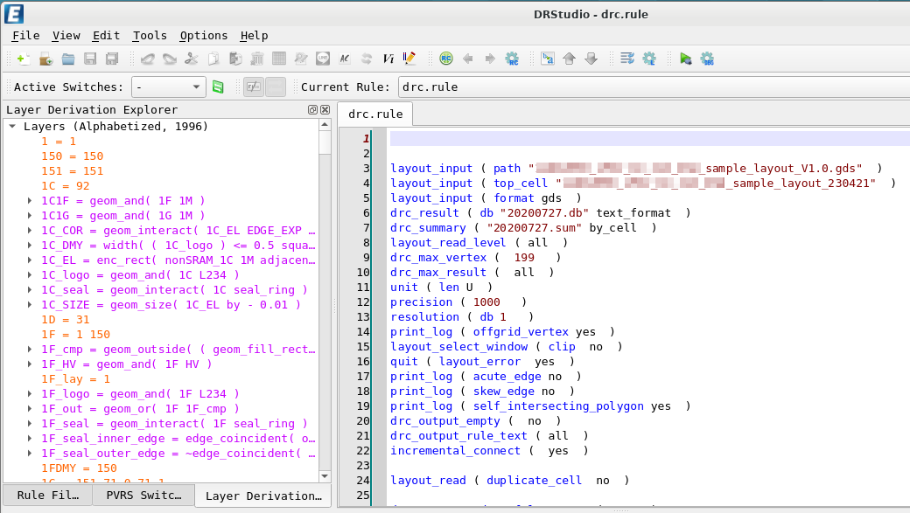Click the pencil edit toolbar icon
The image size is (910, 513).
(409, 59)
